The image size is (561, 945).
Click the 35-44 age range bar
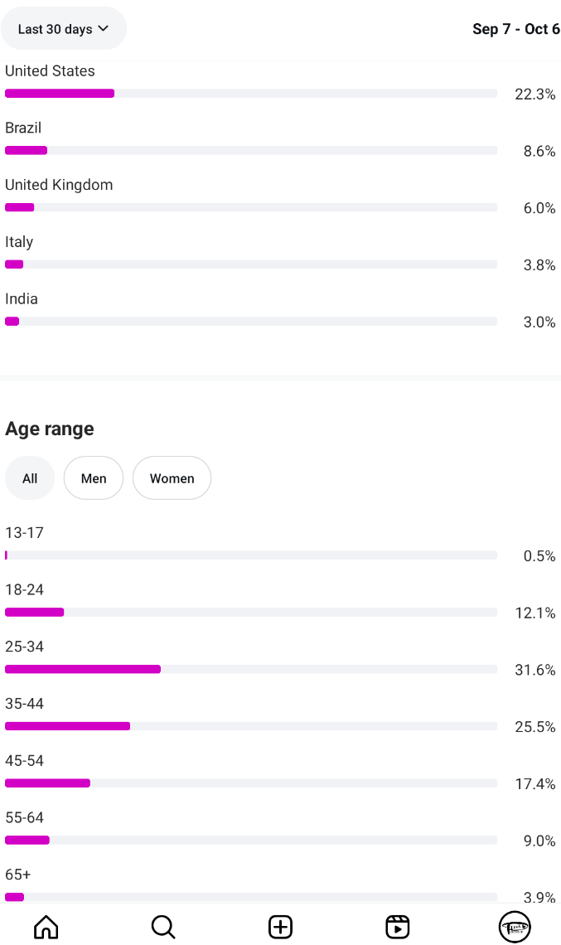point(250,726)
